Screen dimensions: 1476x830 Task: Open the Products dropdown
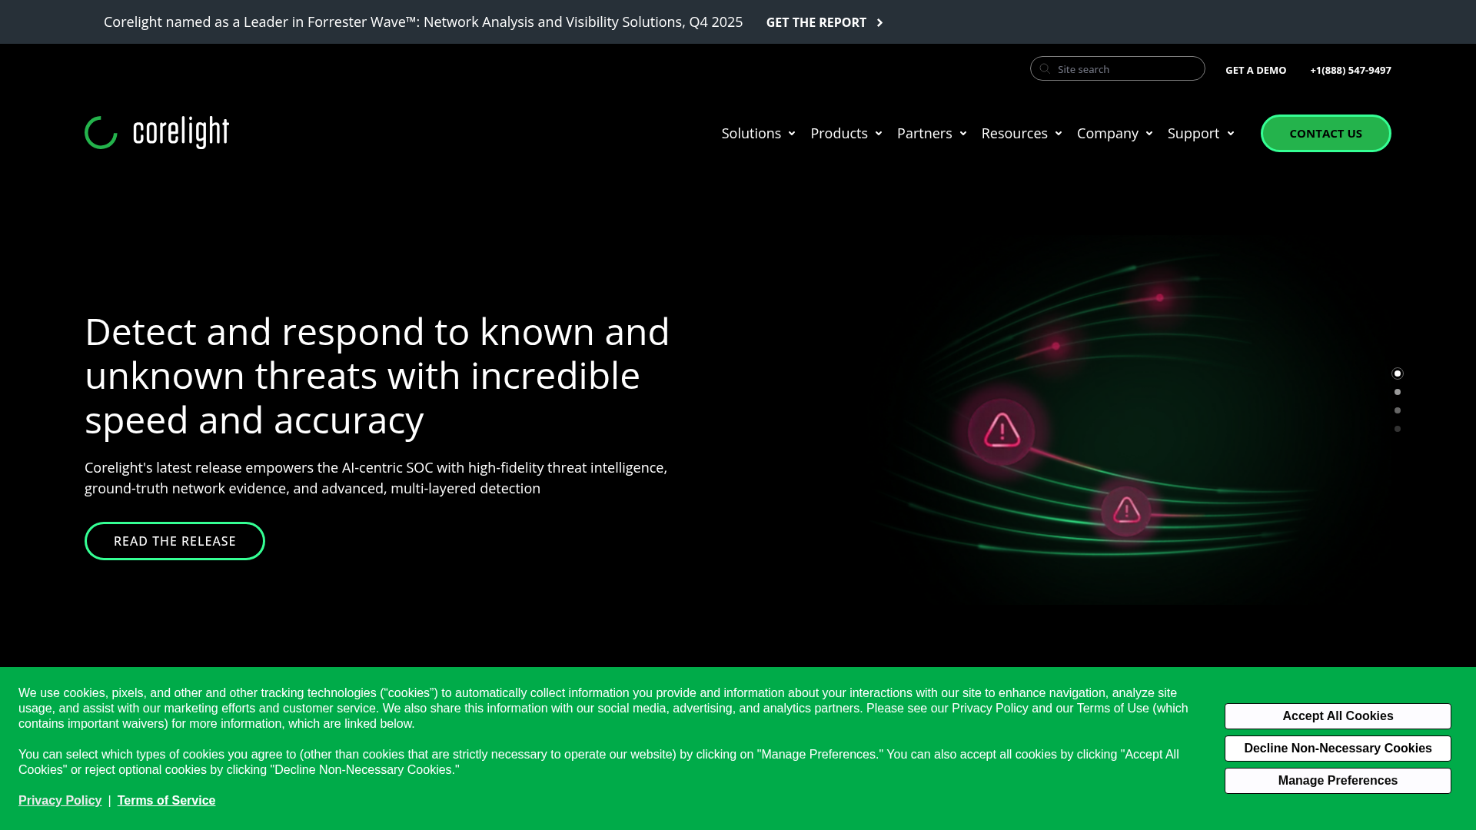click(x=839, y=133)
